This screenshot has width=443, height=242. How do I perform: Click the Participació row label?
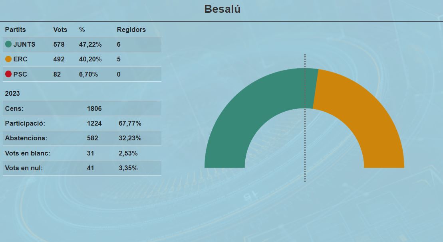(25, 123)
